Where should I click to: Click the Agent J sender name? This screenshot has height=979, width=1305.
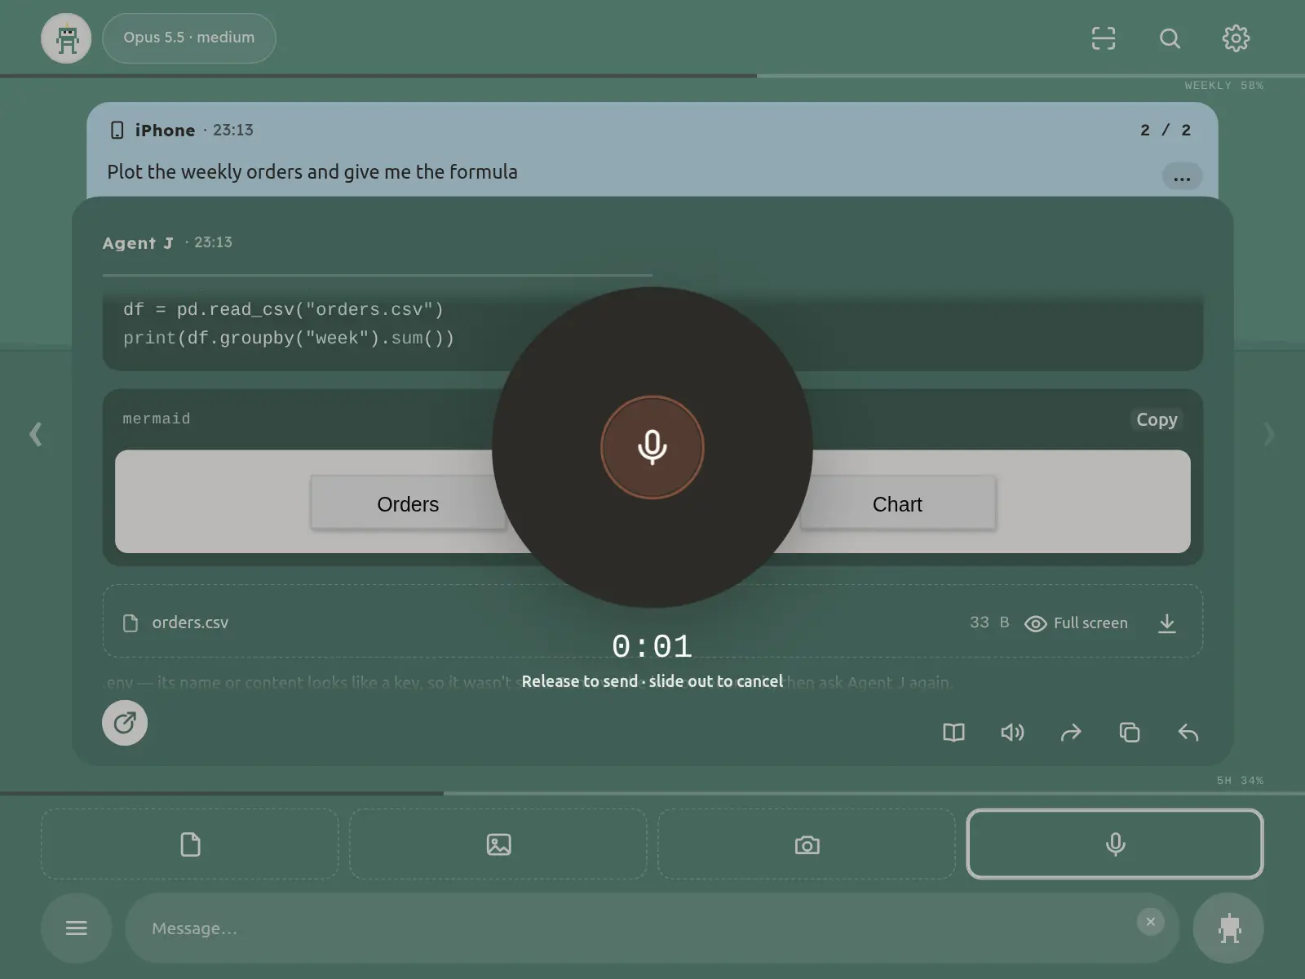(138, 243)
